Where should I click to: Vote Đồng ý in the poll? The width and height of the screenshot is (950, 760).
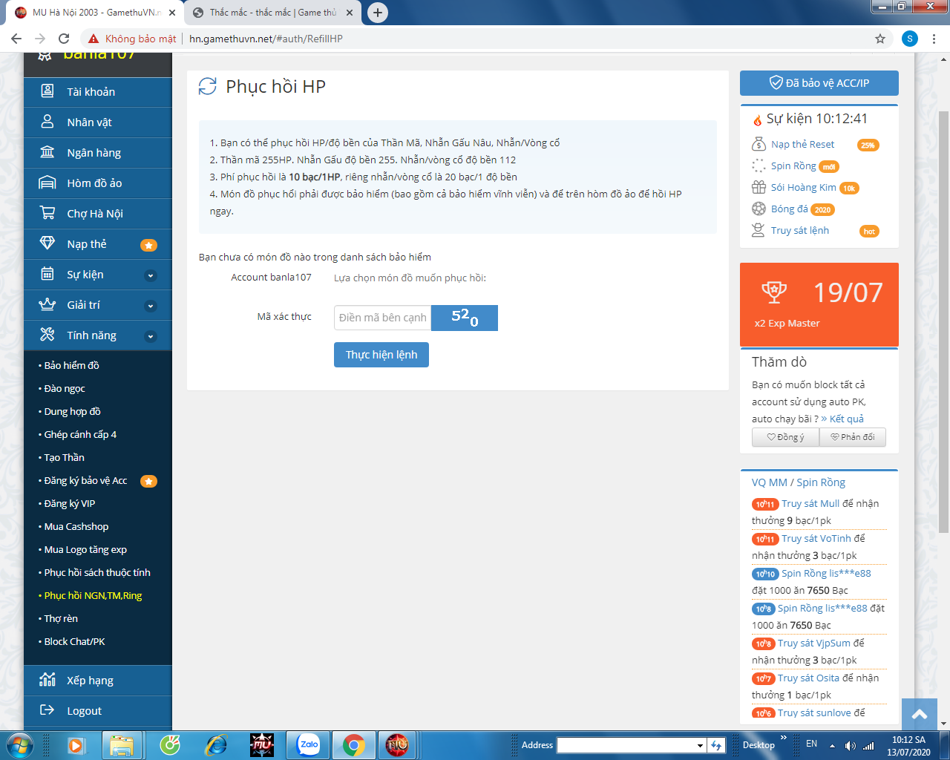(x=785, y=437)
